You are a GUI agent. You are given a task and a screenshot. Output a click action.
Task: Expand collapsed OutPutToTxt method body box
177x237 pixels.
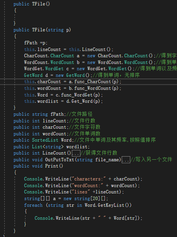126,160
